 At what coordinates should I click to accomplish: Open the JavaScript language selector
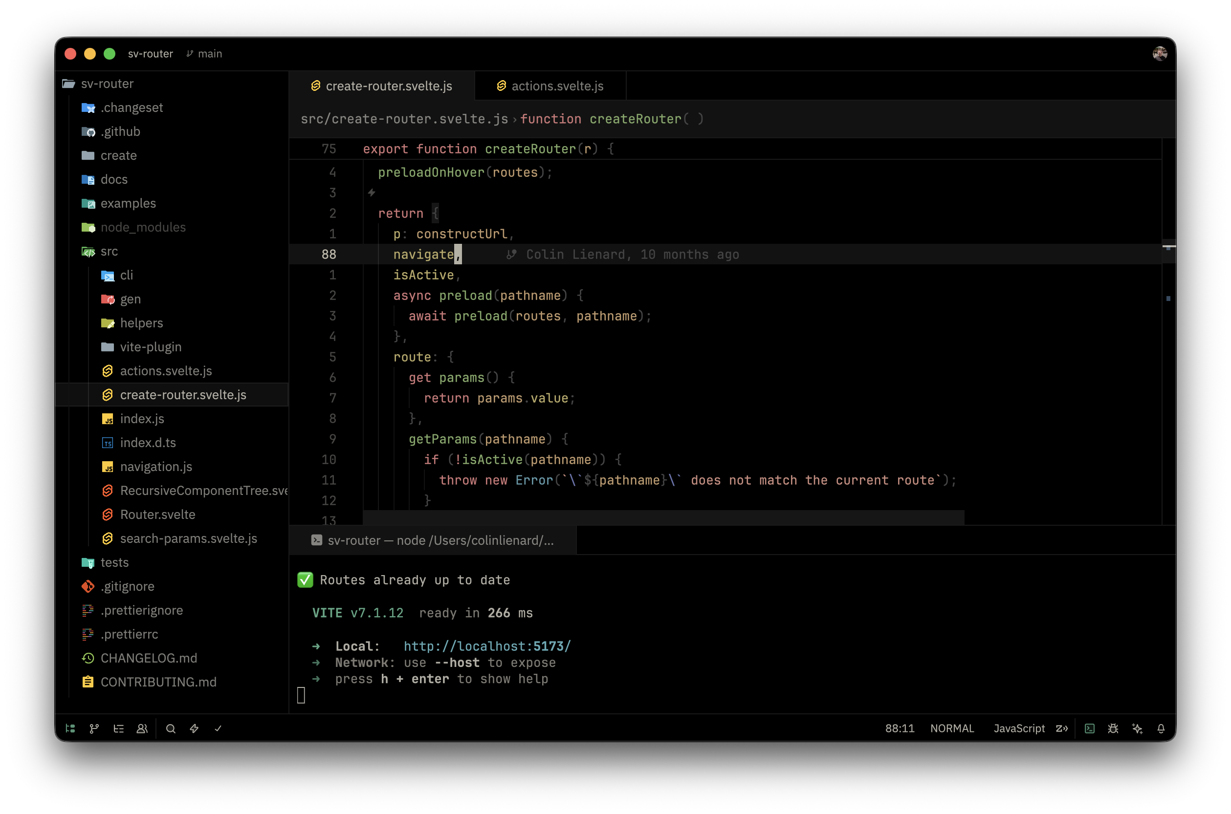(1019, 728)
